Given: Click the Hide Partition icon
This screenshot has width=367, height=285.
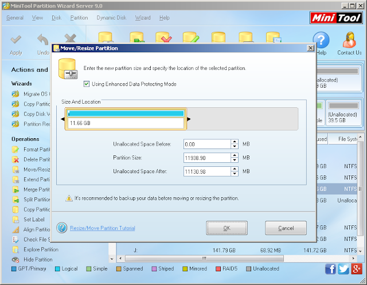Looking at the screenshot, I should tap(15, 260).
